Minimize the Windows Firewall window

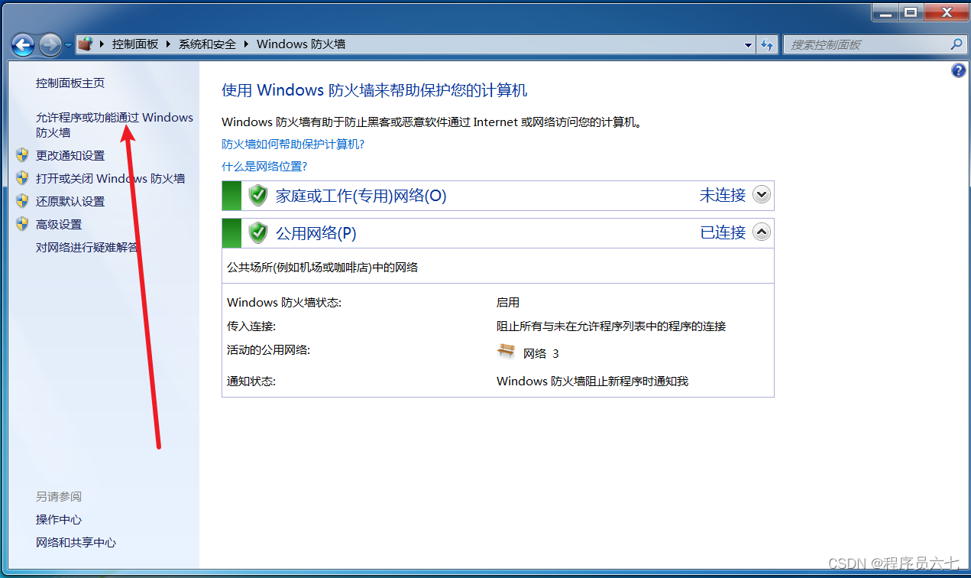(x=885, y=11)
